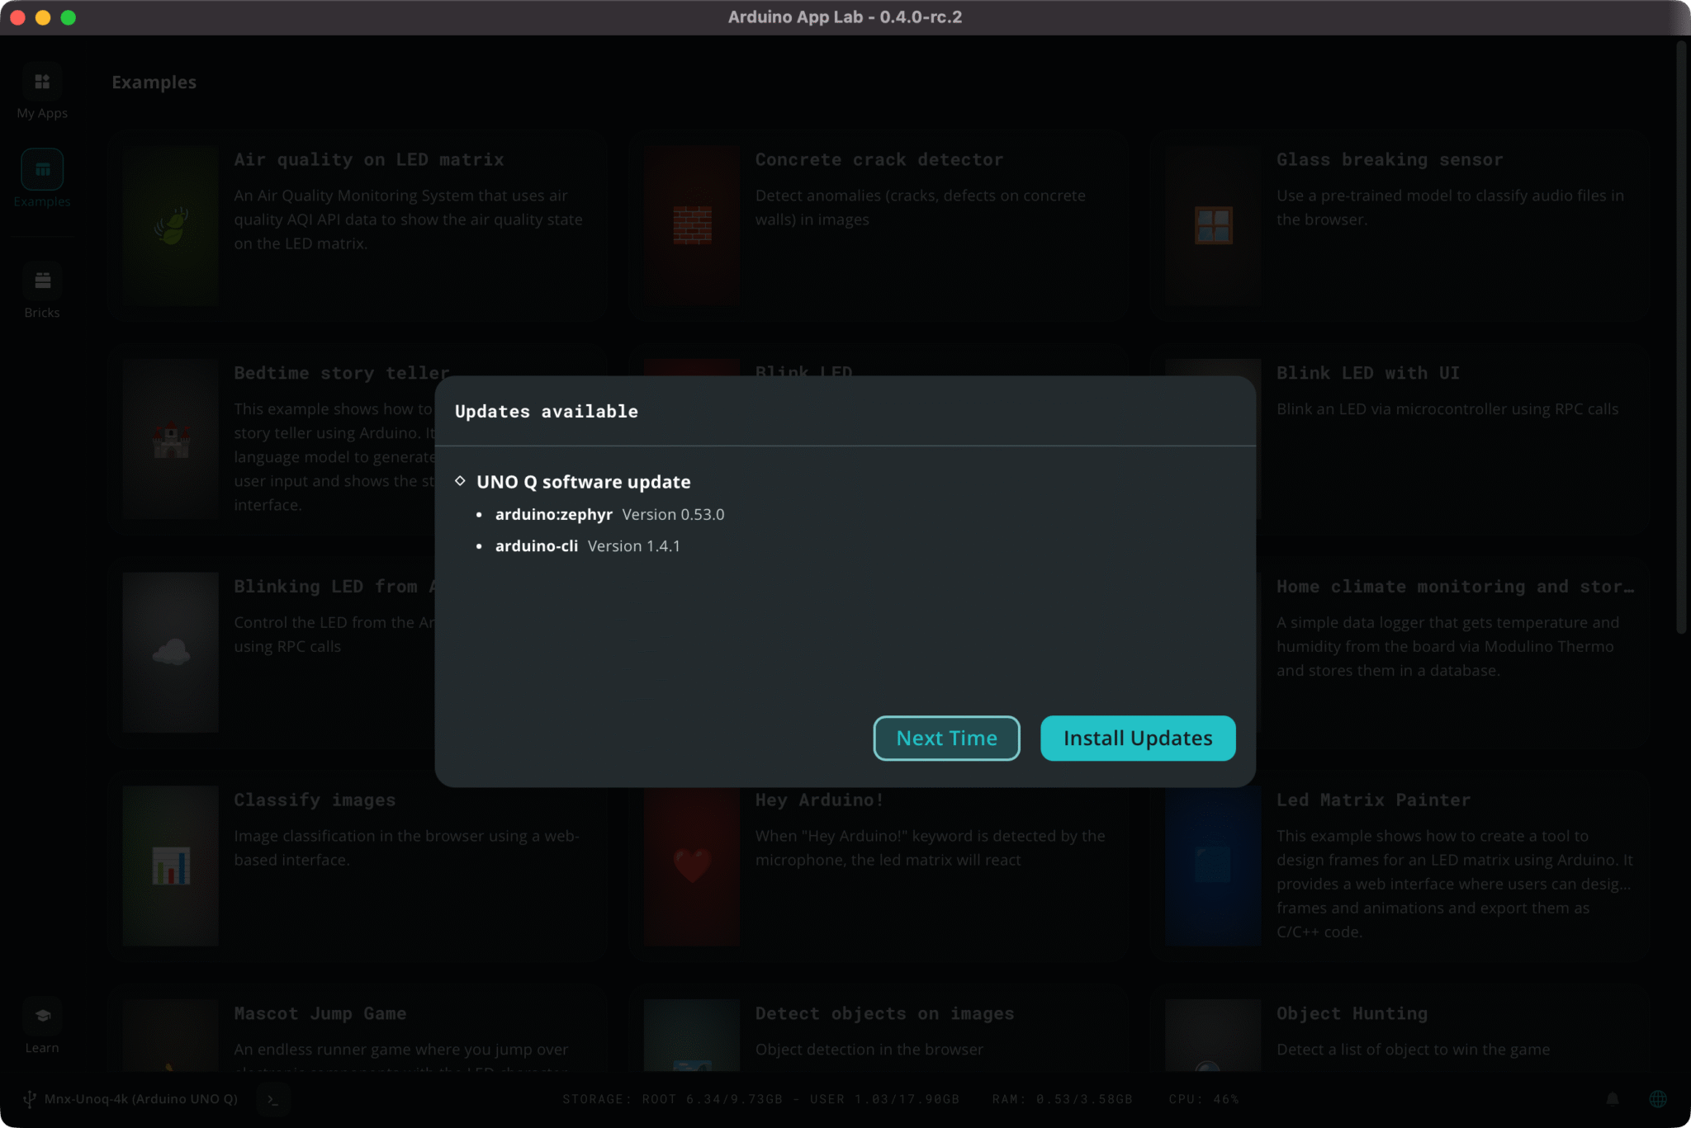Image resolution: width=1691 pixels, height=1128 pixels.
Task: Open Air quality on LED matrix example
Action: point(368,160)
